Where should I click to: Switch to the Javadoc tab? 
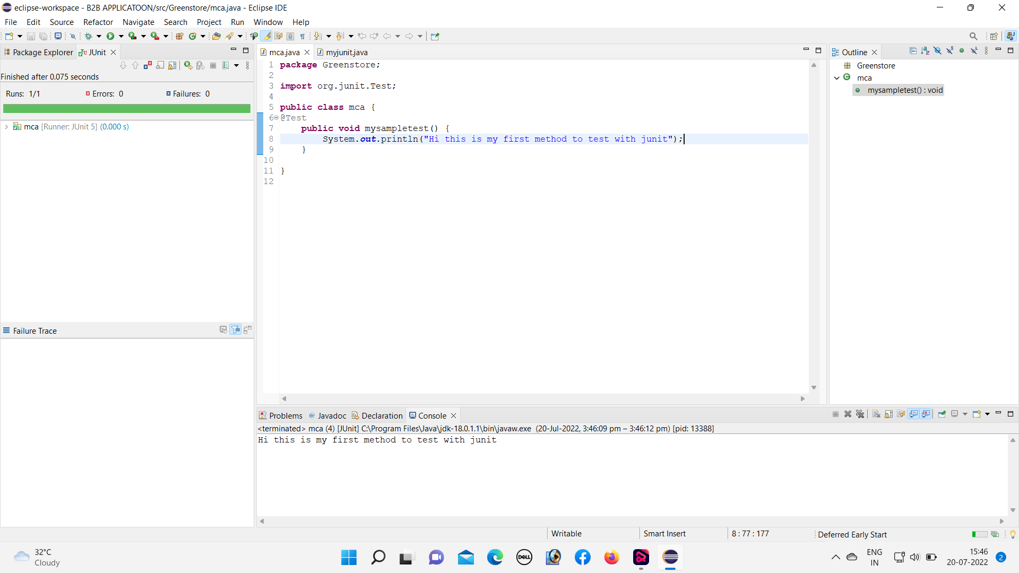pyautogui.click(x=327, y=415)
